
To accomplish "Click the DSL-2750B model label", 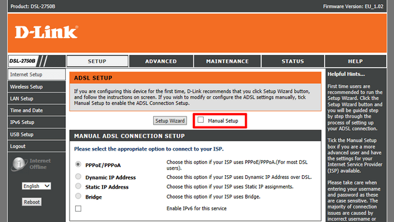I will point(22,61).
